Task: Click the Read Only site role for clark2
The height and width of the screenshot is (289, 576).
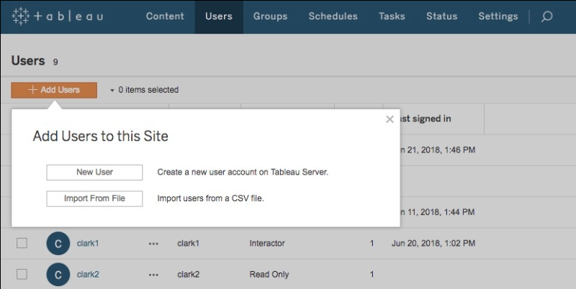Action: coord(269,275)
